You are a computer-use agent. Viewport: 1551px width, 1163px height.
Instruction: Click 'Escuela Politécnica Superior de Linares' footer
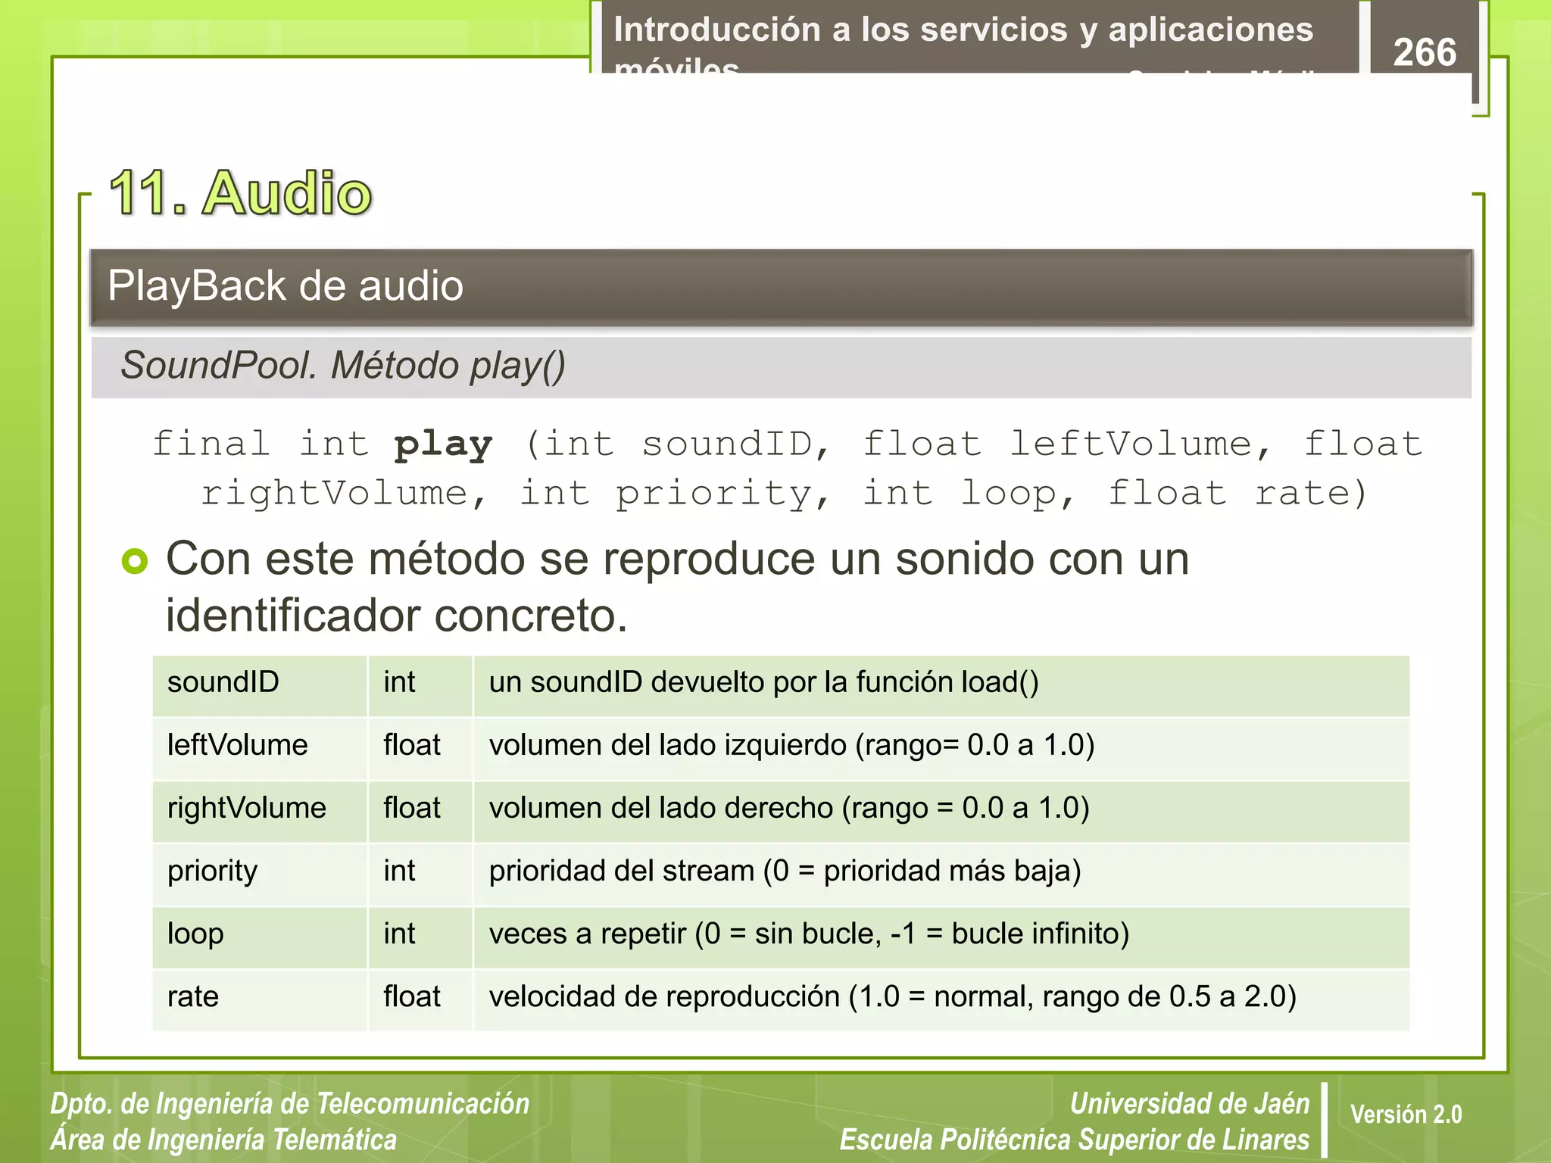coord(1075,1140)
